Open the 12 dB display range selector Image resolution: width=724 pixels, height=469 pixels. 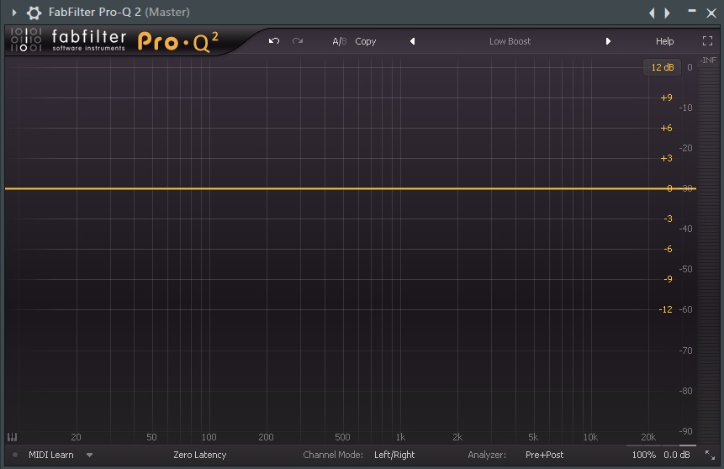coord(662,67)
